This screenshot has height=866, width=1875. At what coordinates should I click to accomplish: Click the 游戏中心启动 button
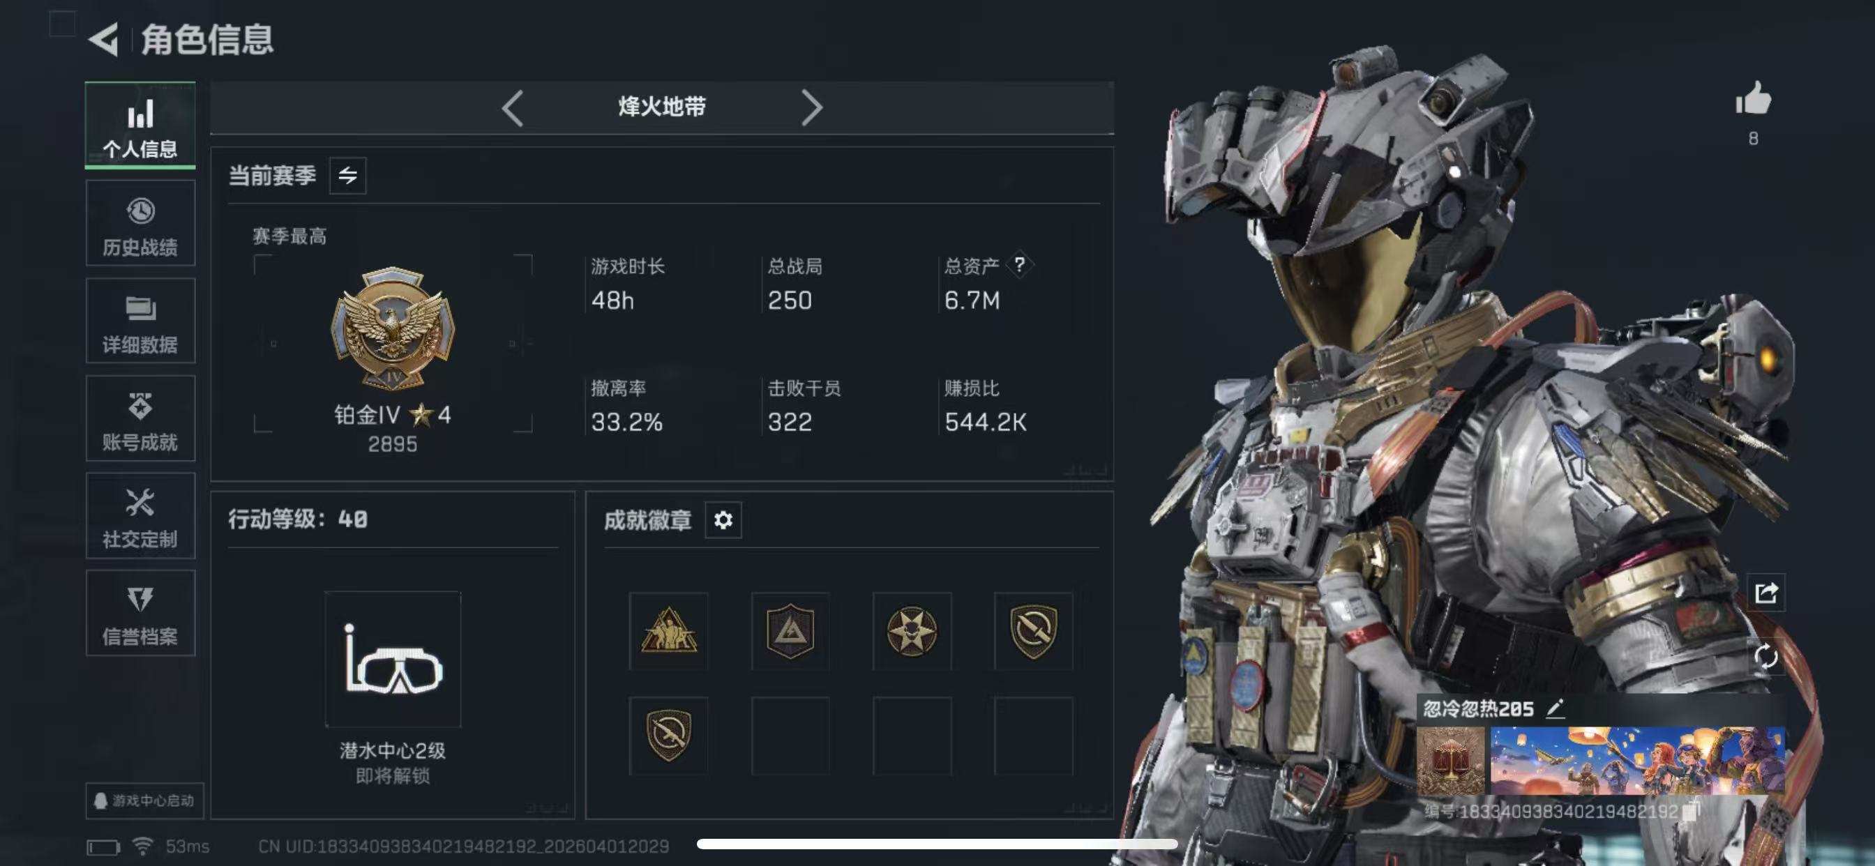point(145,801)
